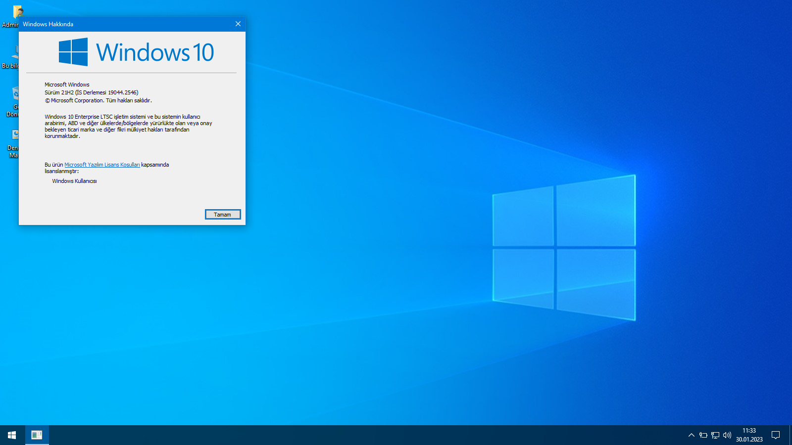Click the speaker volume tray icon

pyautogui.click(x=727, y=435)
